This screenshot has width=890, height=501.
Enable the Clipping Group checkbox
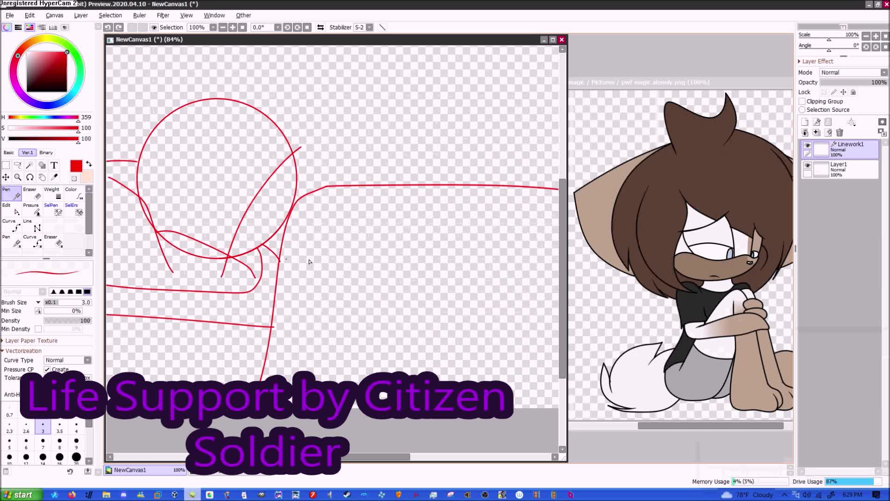tap(802, 101)
